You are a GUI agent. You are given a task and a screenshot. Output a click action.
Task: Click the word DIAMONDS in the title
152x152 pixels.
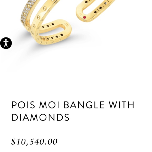(x=41, y=117)
